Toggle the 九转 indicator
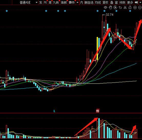The image size is (142, 140). coord(56,3)
